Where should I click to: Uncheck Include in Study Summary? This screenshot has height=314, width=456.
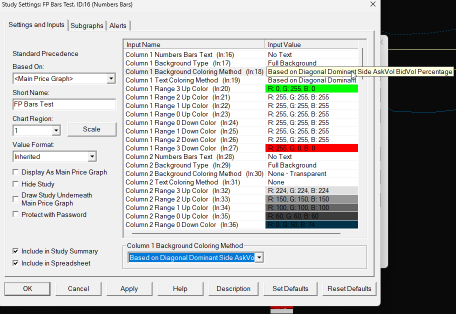15,251
